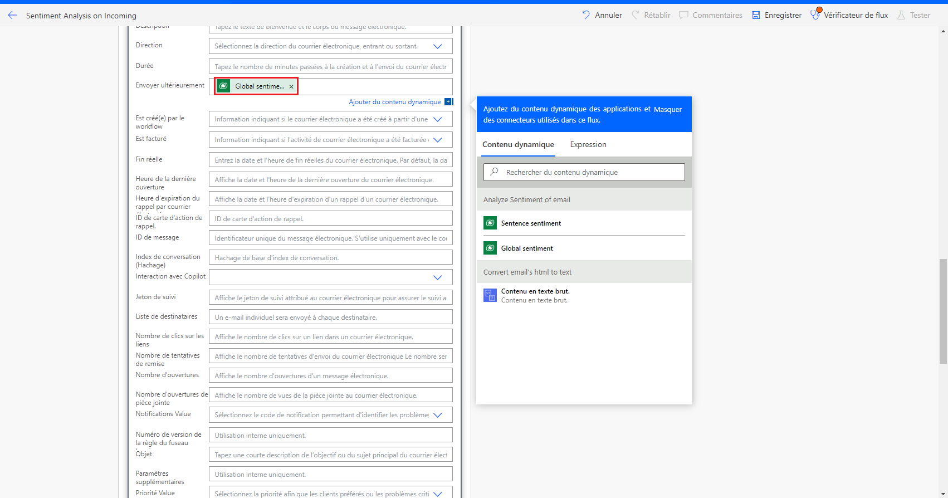Click the Nombre de clics sur les liens field

[x=330, y=336]
